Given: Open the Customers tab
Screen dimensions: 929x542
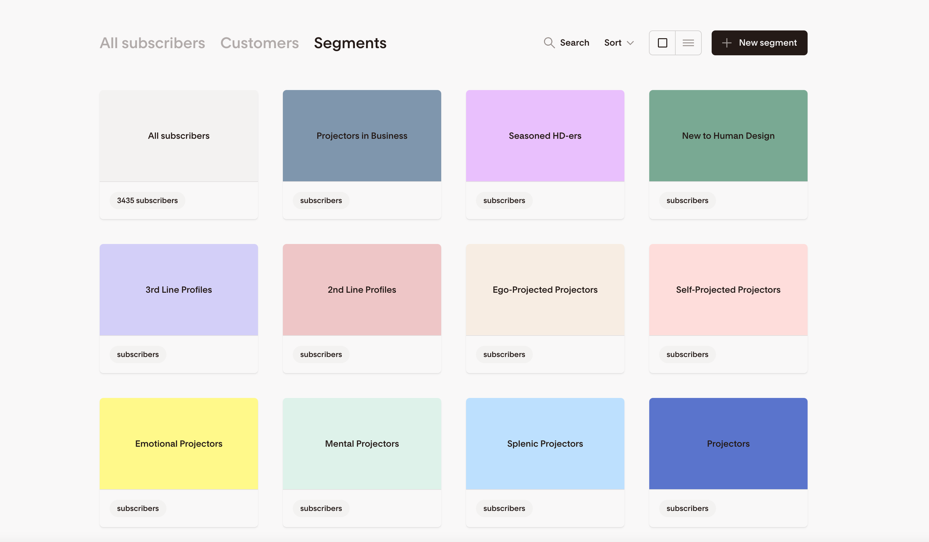Looking at the screenshot, I should (259, 43).
